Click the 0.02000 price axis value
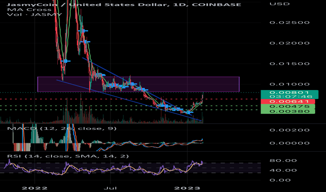The width and height of the screenshot is (326, 192). (x=289, y=43)
